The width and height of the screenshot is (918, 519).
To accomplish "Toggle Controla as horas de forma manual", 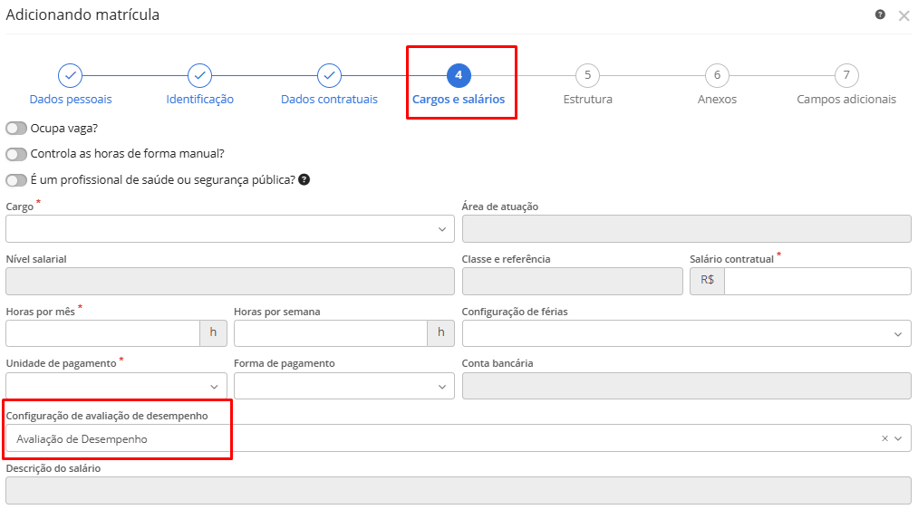I will tap(16, 154).
